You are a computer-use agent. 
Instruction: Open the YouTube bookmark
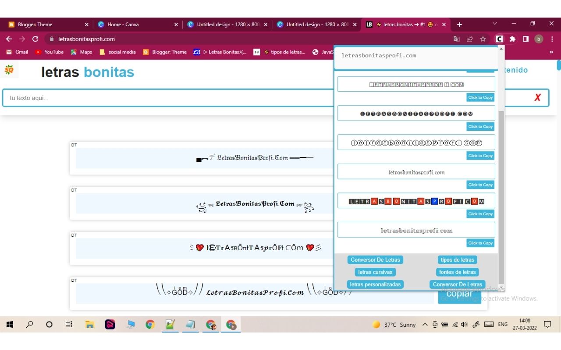click(50, 52)
